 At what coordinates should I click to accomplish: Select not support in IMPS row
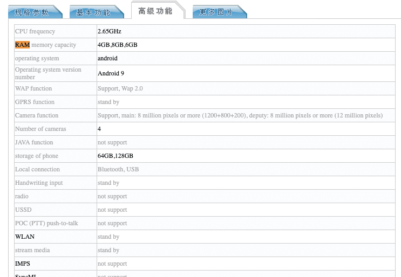[112, 264]
